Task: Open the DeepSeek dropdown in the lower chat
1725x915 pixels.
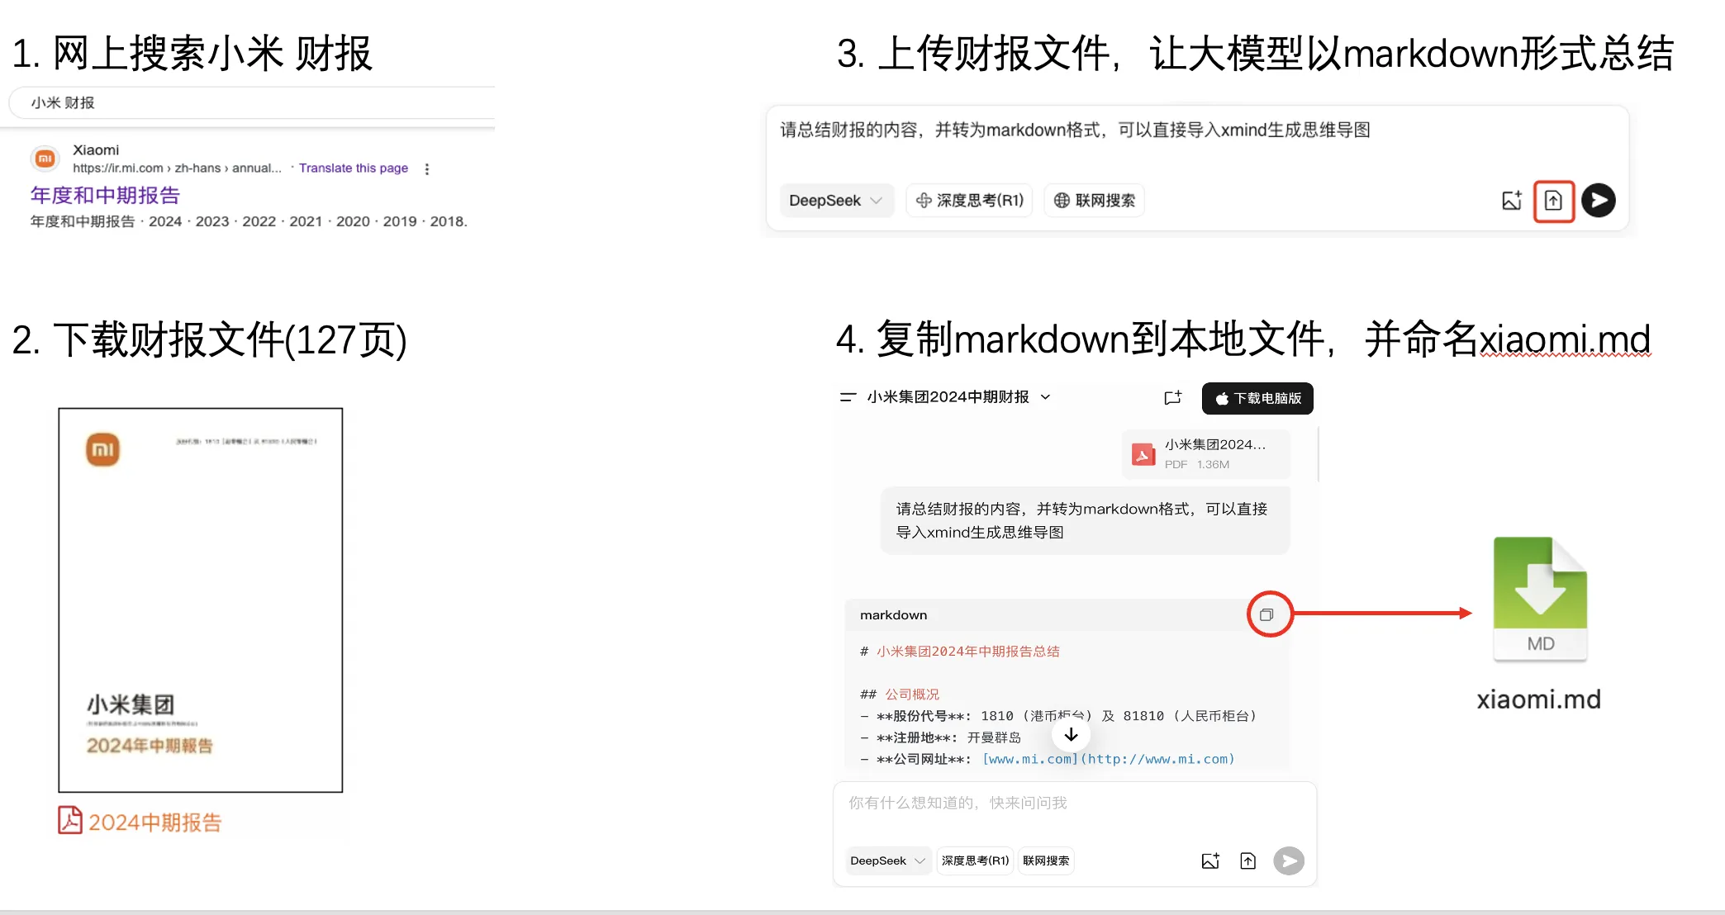Action: tap(887, 860)
